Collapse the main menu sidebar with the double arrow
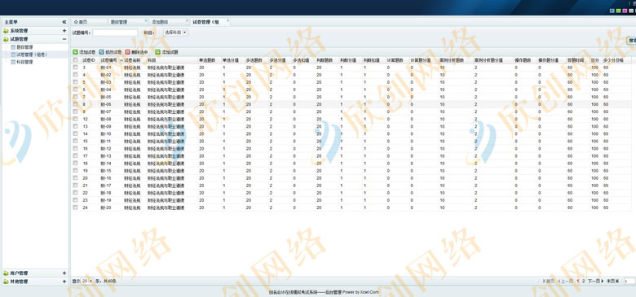This screenshot has height=297, width=636. (64, 22)
